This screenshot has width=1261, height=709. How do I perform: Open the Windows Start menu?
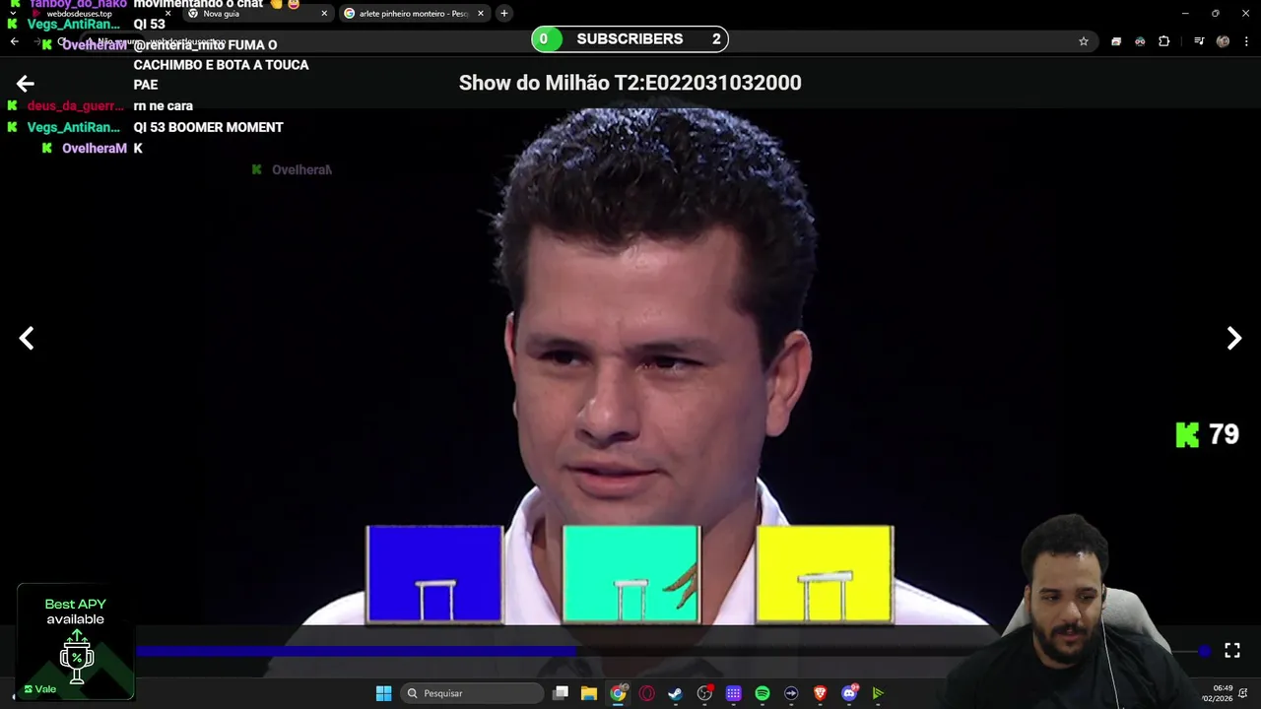[384, 693]
